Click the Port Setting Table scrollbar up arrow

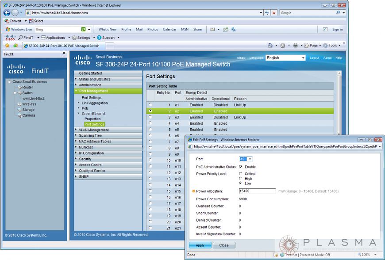[339, 73]
